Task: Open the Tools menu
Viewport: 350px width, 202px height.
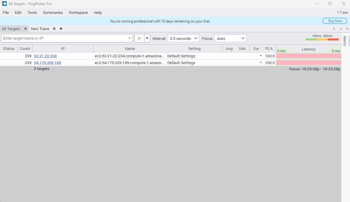Action: point(32,12)
